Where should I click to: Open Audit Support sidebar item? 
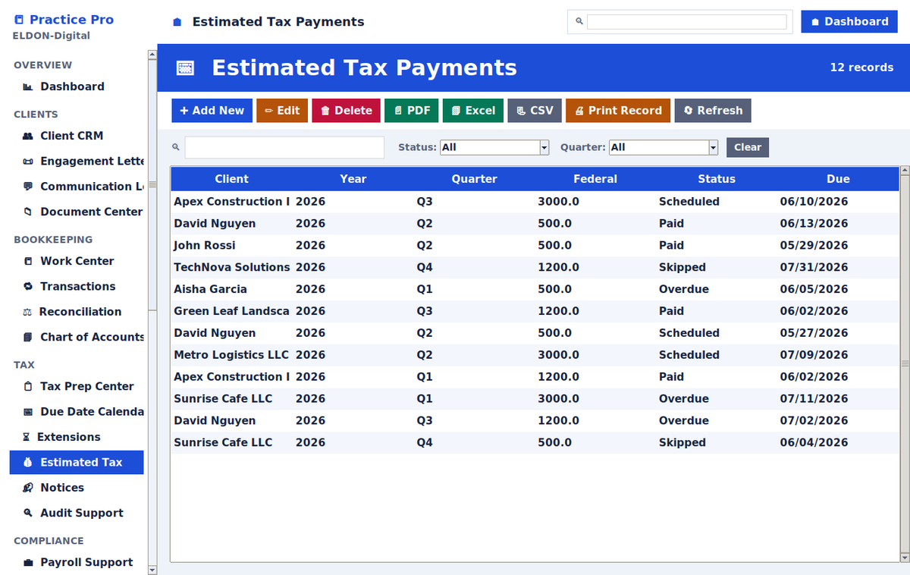point(77,513)
